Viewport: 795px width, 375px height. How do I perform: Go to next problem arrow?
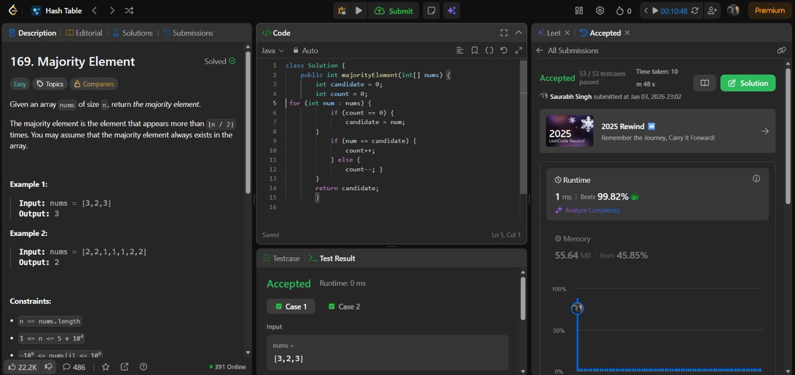111,11
